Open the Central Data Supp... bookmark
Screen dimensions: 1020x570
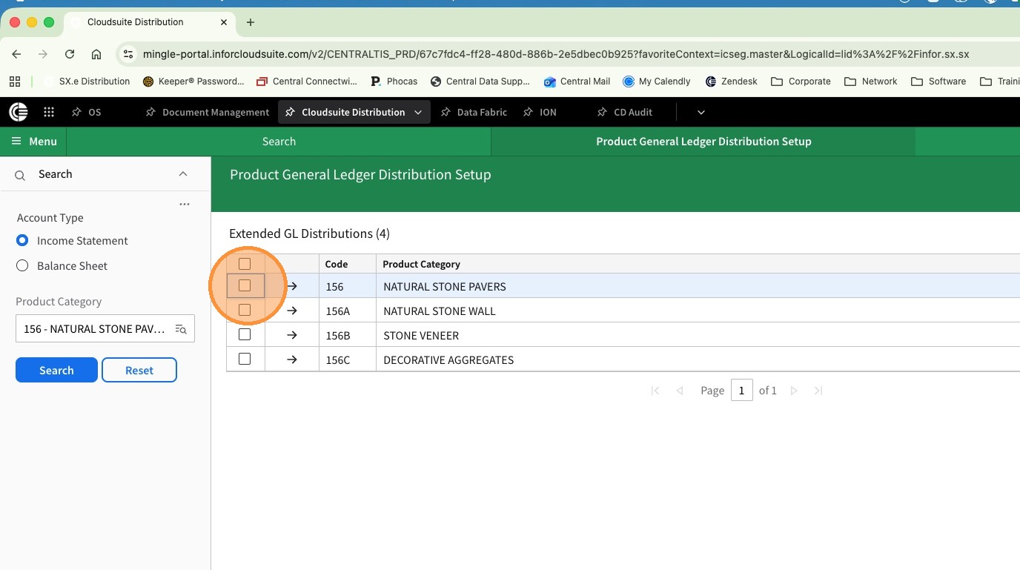pyautogui.click(x=480, y=82)
